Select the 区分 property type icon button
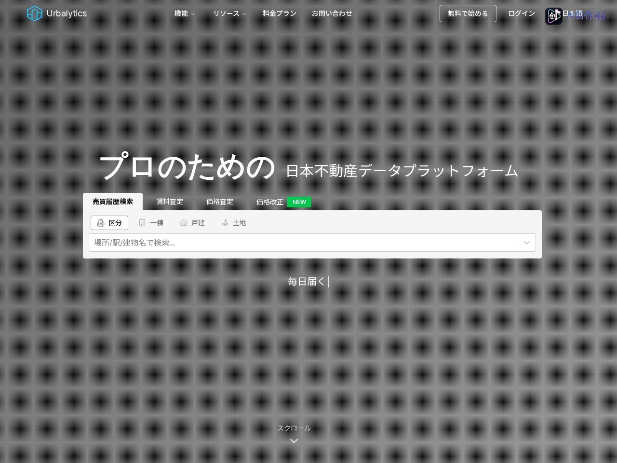Screen dimensions: 617x463 109,223
